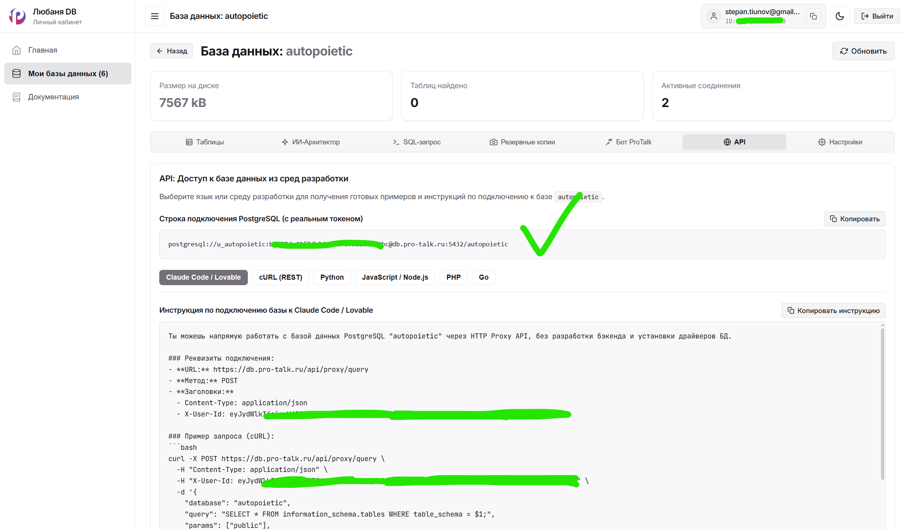Click the home icon next to Главная
The width and height of the screenshot is (906, 530).
16,50
